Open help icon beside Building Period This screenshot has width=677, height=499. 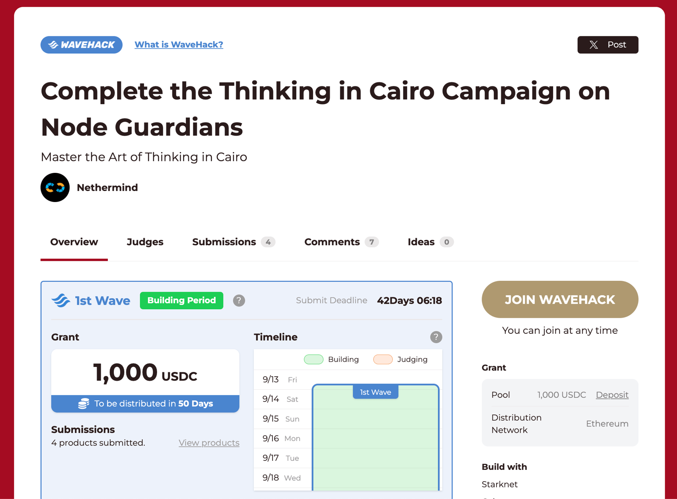click(239, 300)
